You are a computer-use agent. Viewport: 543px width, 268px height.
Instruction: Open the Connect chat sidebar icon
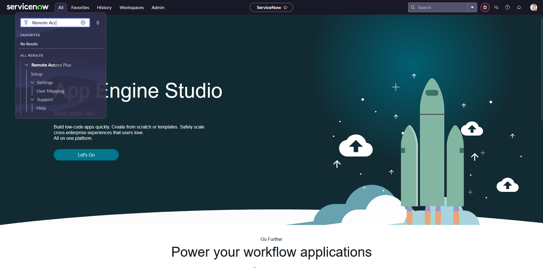[496, 7]
